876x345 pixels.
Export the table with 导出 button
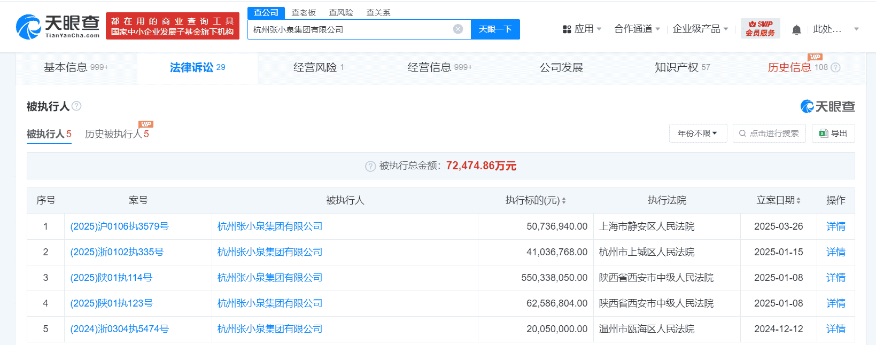[833, 133]
